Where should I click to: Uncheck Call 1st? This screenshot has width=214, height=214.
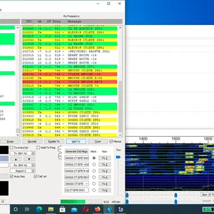coord(40,177)
